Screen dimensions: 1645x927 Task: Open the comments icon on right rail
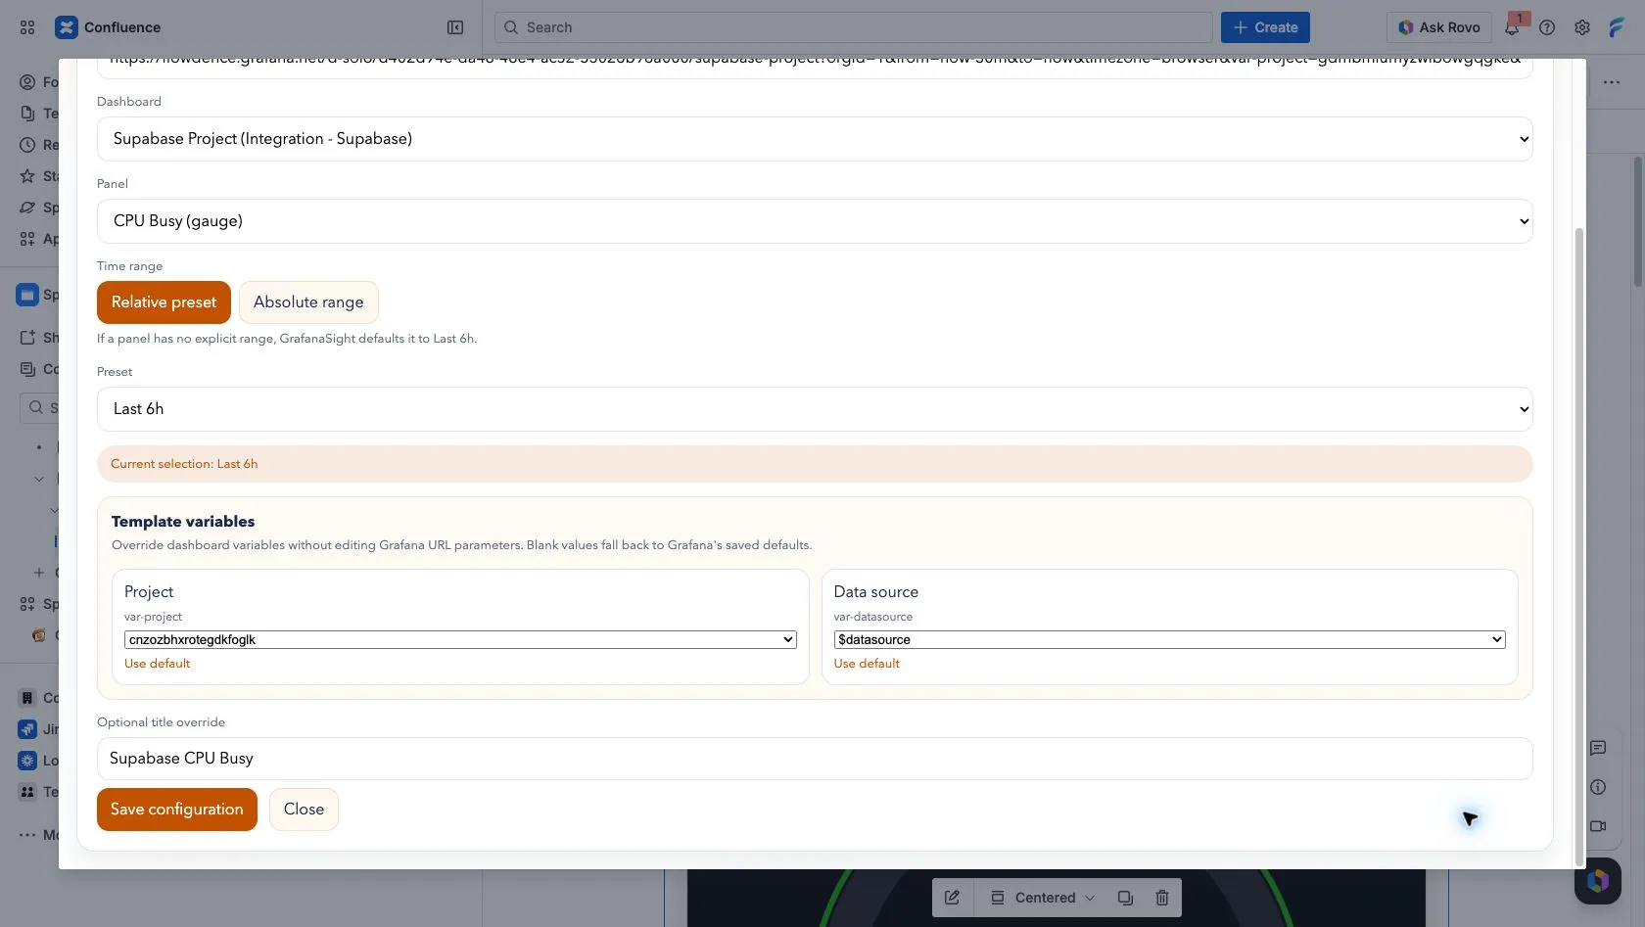pyautogui.click(x=1598, y=748)
